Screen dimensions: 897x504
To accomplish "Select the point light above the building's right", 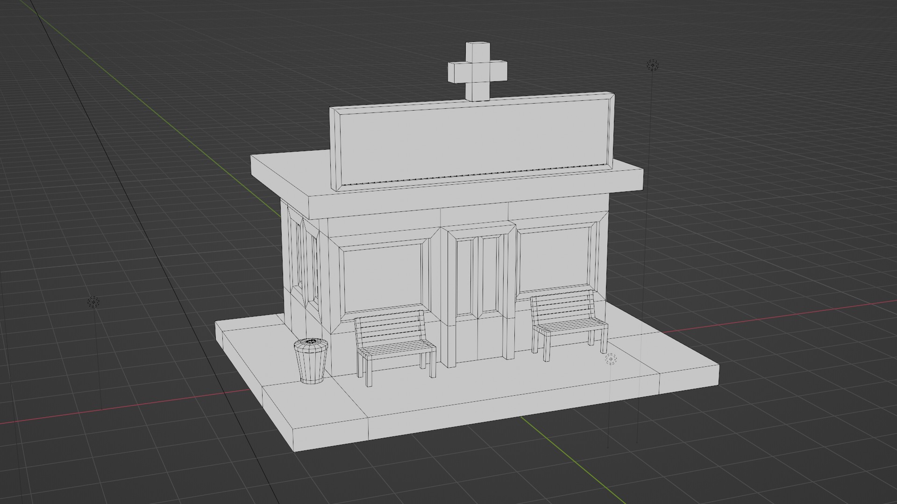I will (x=652, y=65).
